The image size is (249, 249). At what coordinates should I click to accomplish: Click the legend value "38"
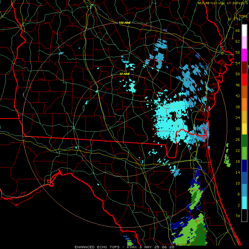pos(238,107)
